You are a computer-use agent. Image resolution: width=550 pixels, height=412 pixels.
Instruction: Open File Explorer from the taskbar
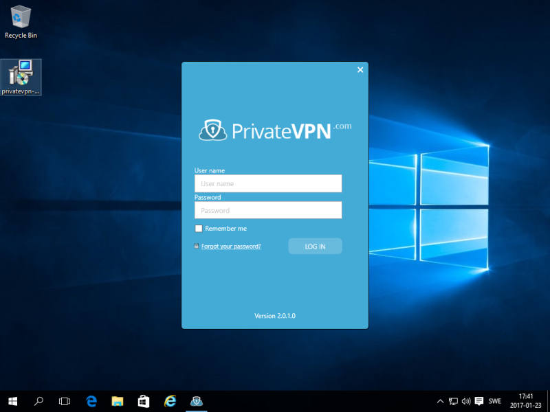(118, 401)
